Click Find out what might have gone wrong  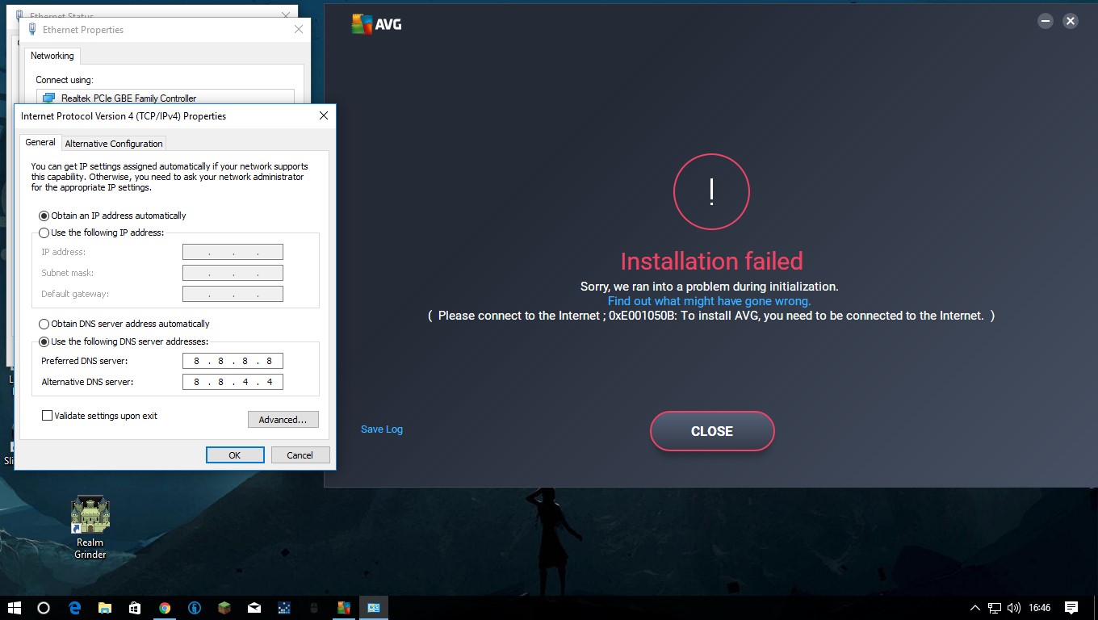click(x=709, y=301)
